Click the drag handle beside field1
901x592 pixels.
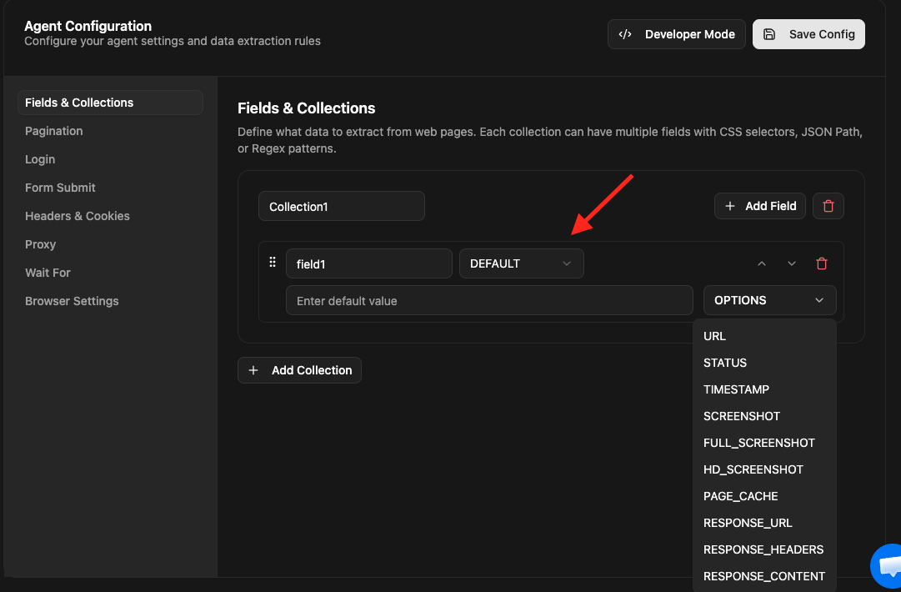click(273, 263)
